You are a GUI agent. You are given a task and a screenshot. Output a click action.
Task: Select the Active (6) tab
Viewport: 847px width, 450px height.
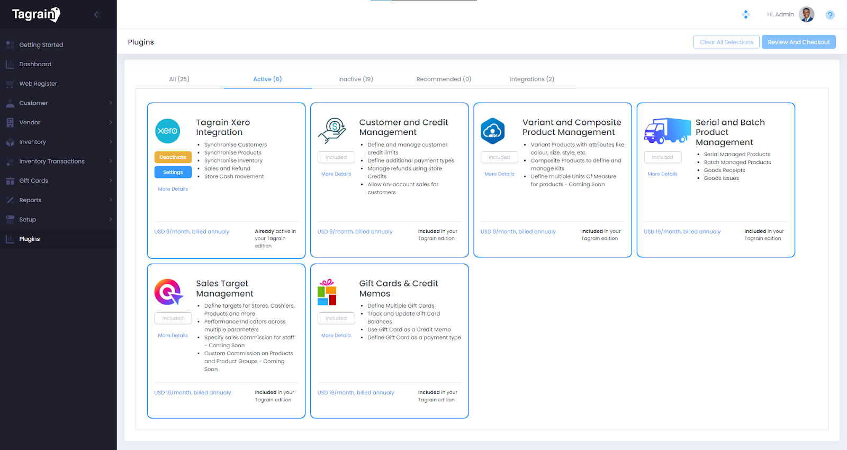(x=267, y=79)
